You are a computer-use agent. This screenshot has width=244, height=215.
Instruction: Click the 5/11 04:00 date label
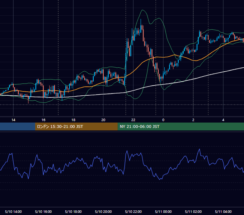click(223, 211)
